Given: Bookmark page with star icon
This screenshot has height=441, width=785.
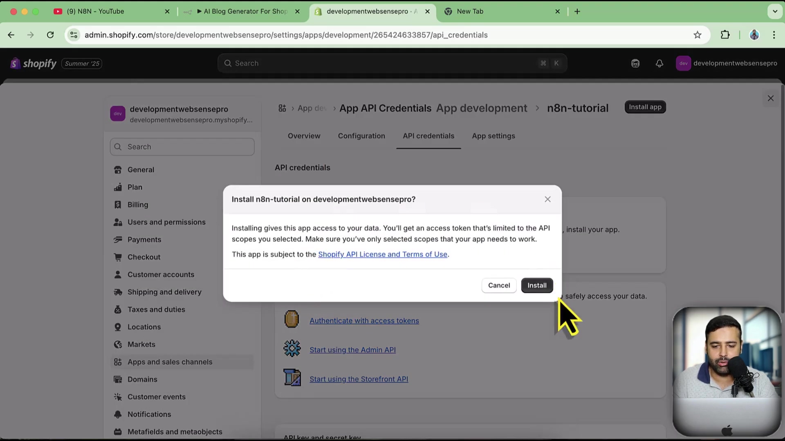Looking at the screenshot, I should coord(698,35).
